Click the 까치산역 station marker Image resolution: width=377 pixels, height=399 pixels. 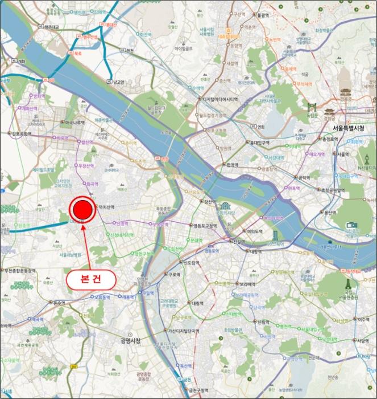[x=97, y=207]
